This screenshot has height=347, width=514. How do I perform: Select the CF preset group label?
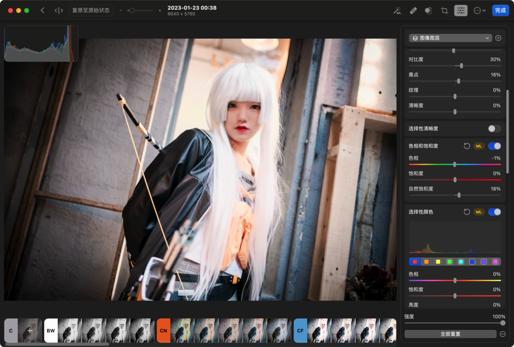300,331
